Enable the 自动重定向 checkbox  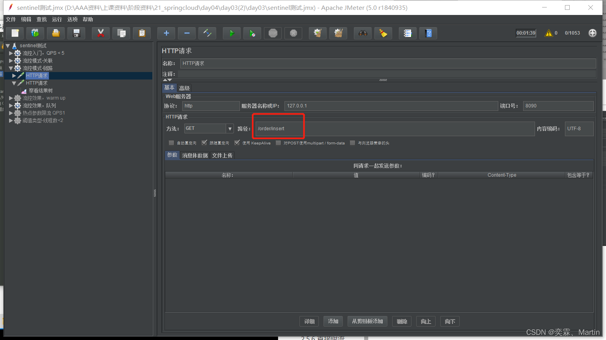171,143
